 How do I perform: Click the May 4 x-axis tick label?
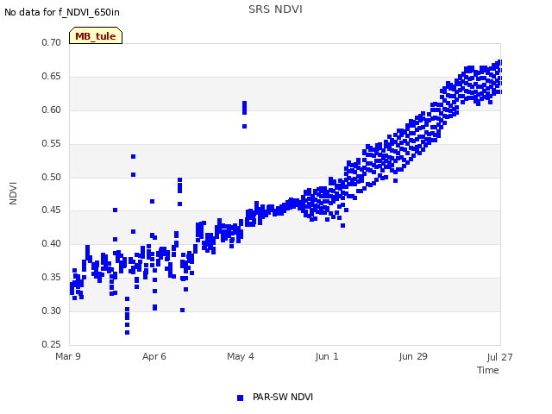point(241,356)
